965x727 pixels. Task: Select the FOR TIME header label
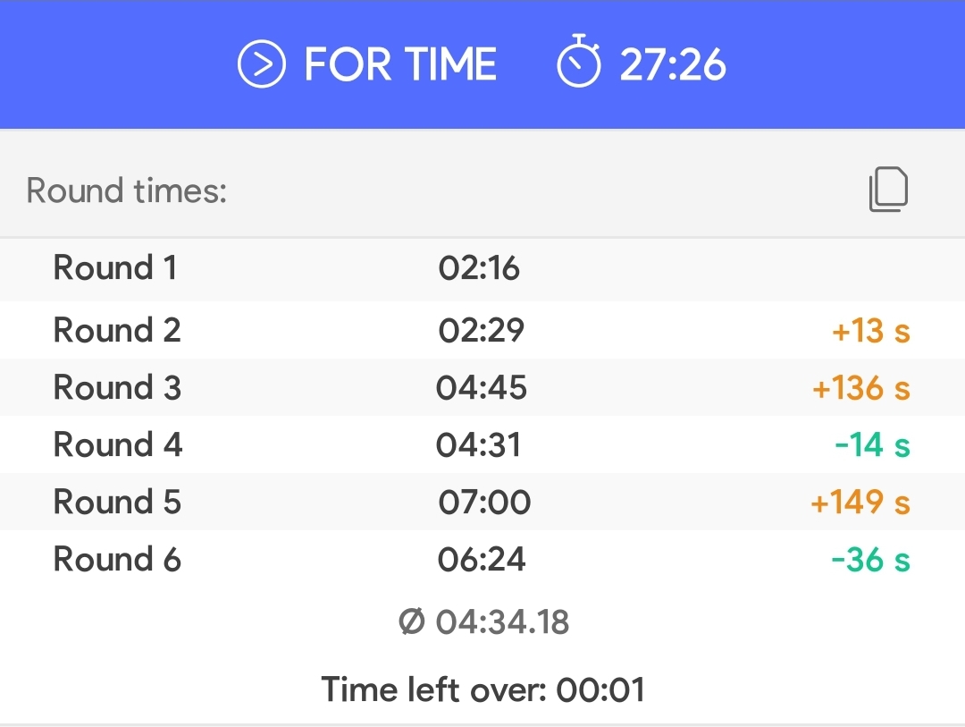(400, 64)
